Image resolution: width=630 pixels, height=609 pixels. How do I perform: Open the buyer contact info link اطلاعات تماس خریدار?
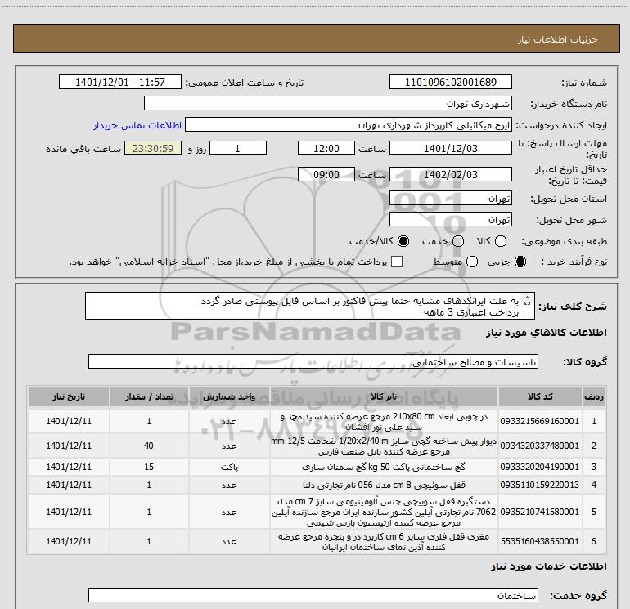tap(137, 125)
